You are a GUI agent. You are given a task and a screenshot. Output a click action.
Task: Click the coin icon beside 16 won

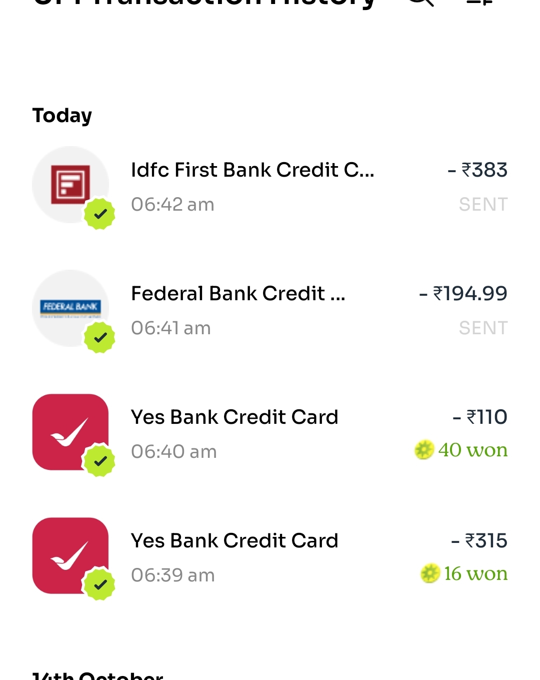[429, 573]
